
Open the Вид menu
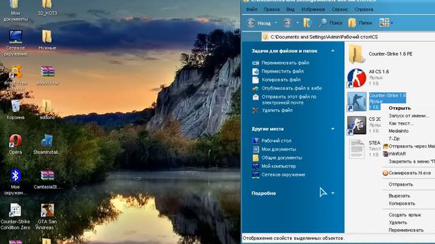(x=290, y=9)
